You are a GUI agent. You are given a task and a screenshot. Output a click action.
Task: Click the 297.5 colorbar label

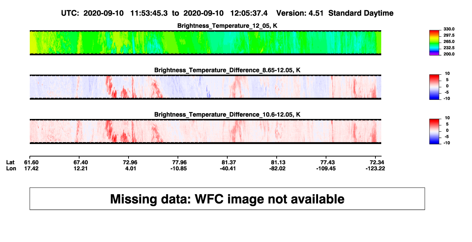[x=449, y=36]
